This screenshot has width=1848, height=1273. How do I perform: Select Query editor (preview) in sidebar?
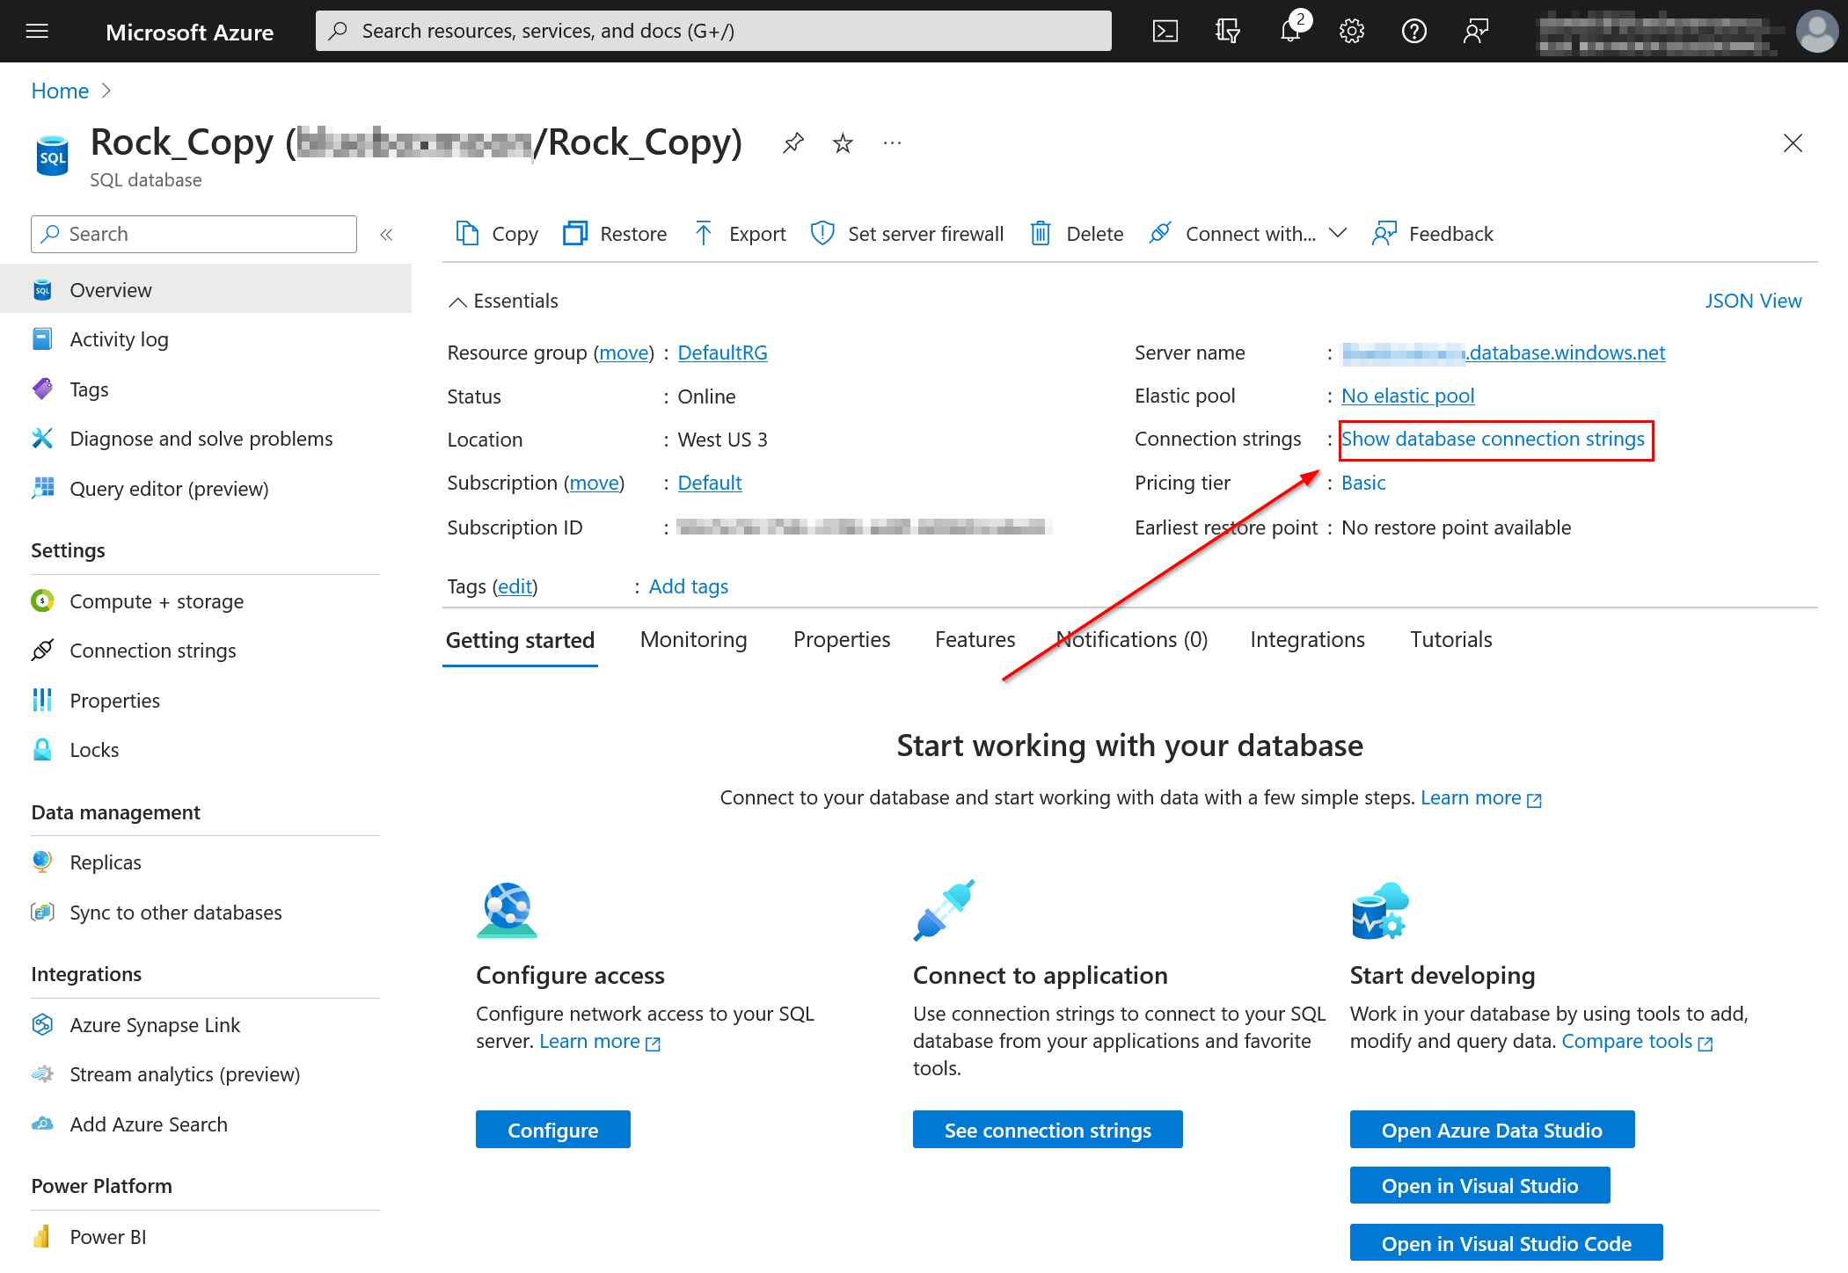click(x=169, y=489)
